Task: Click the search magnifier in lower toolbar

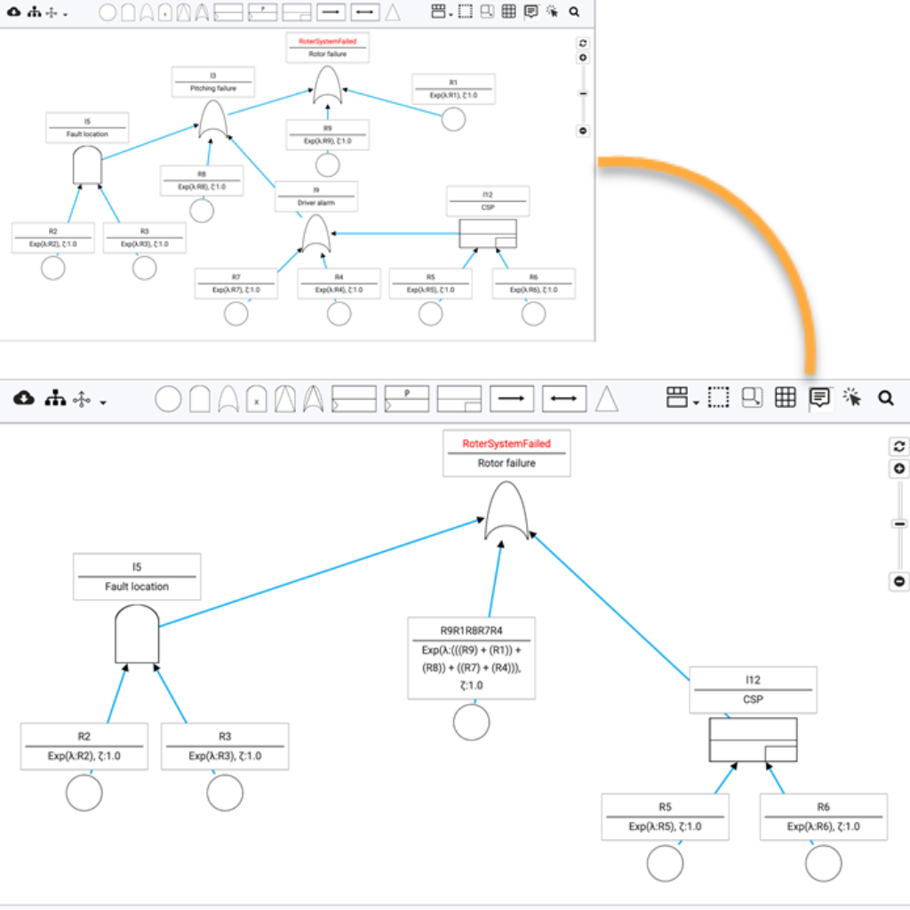Action: [x=886, y=398]
